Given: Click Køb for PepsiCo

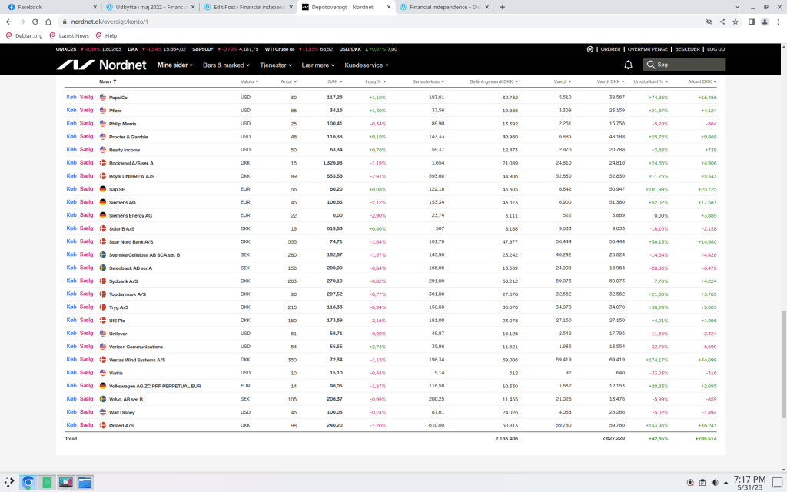Looking at the screenshot, I should tap(71, 98).
